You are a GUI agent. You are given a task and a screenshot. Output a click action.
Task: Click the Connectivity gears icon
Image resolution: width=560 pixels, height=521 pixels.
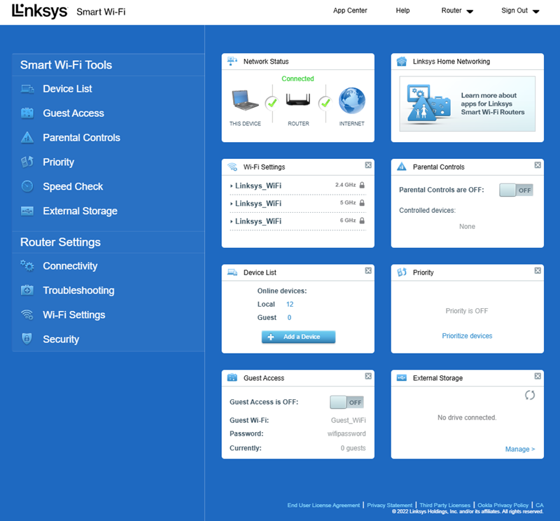27,266
